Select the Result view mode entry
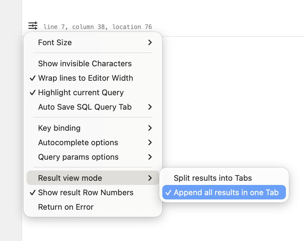The height and width of the screenshot is (241, 304). 93,178
